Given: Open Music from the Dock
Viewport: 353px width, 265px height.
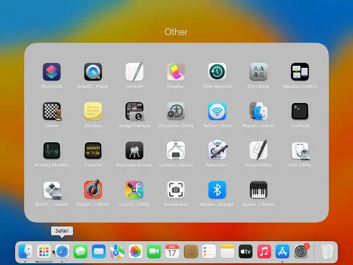Looking at the screenshot, I should coord(264,251).
